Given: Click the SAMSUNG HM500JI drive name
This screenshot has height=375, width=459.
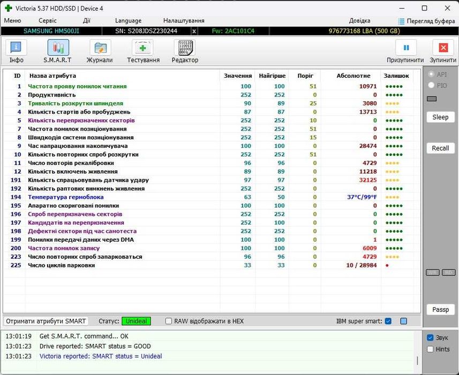Looking at the screenshot, I should [51, 31].
